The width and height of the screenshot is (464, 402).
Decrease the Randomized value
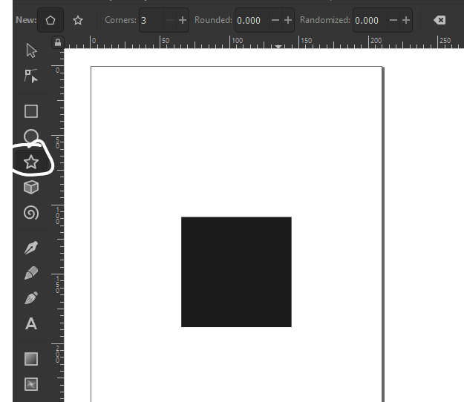click(x=393, y=20)
